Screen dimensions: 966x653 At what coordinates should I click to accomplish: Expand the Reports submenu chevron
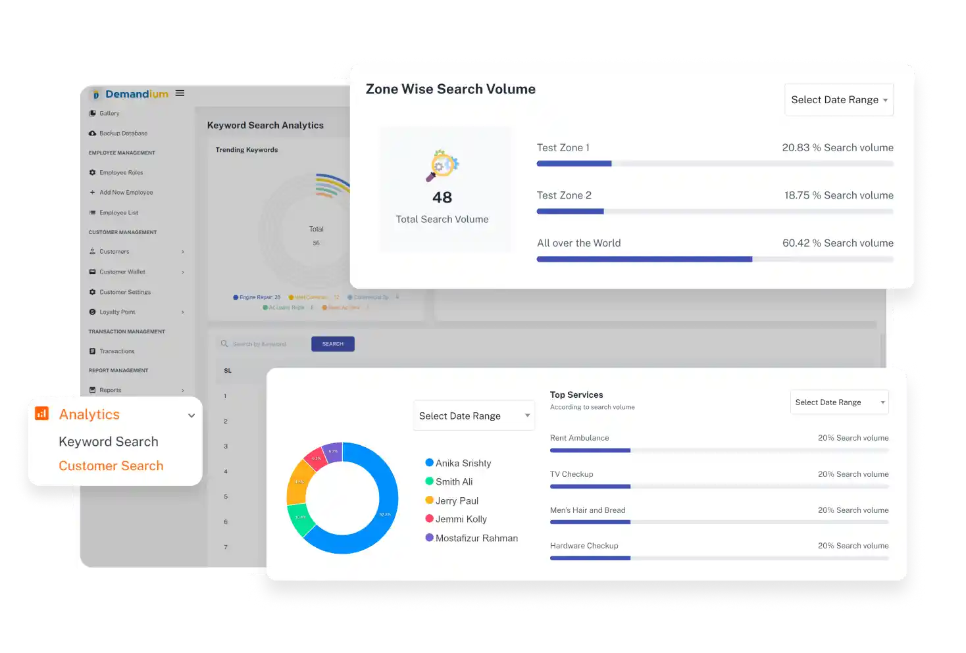[x=183, y=391]
